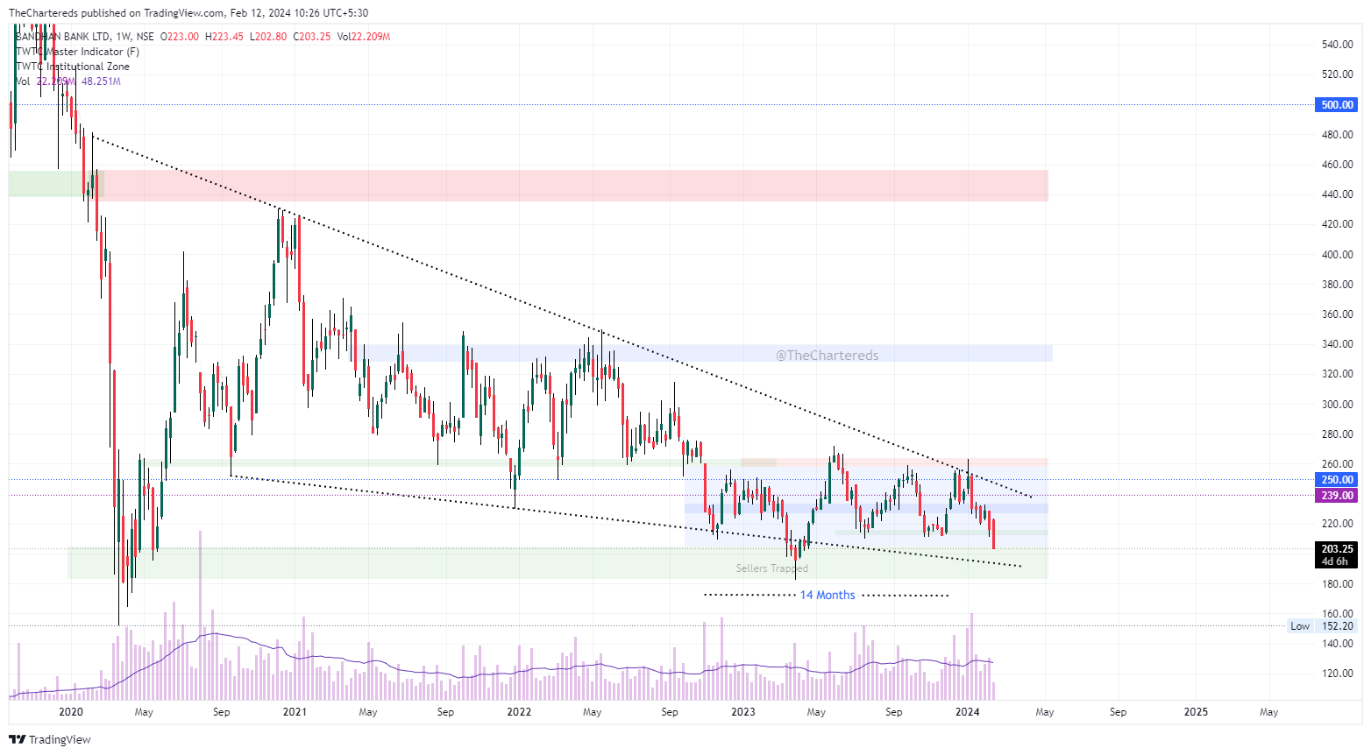Click 400.00 on the price scale

point(1337,255)
